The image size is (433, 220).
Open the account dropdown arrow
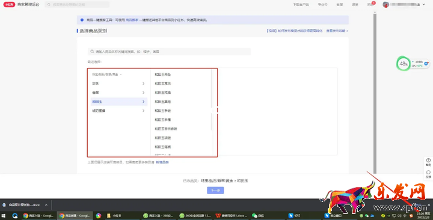[424, 4]
